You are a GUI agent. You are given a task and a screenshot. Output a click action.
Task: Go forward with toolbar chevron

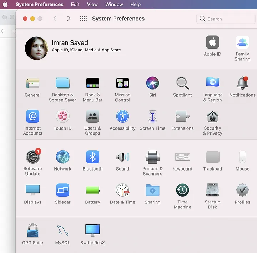(x=69, y=19)
